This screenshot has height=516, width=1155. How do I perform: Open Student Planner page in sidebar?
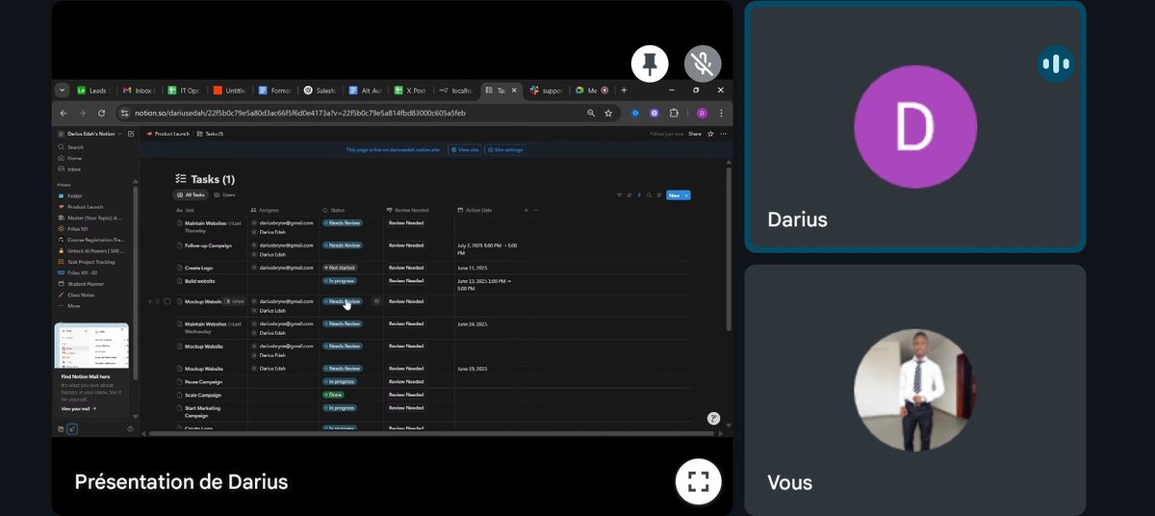[85, 284]
